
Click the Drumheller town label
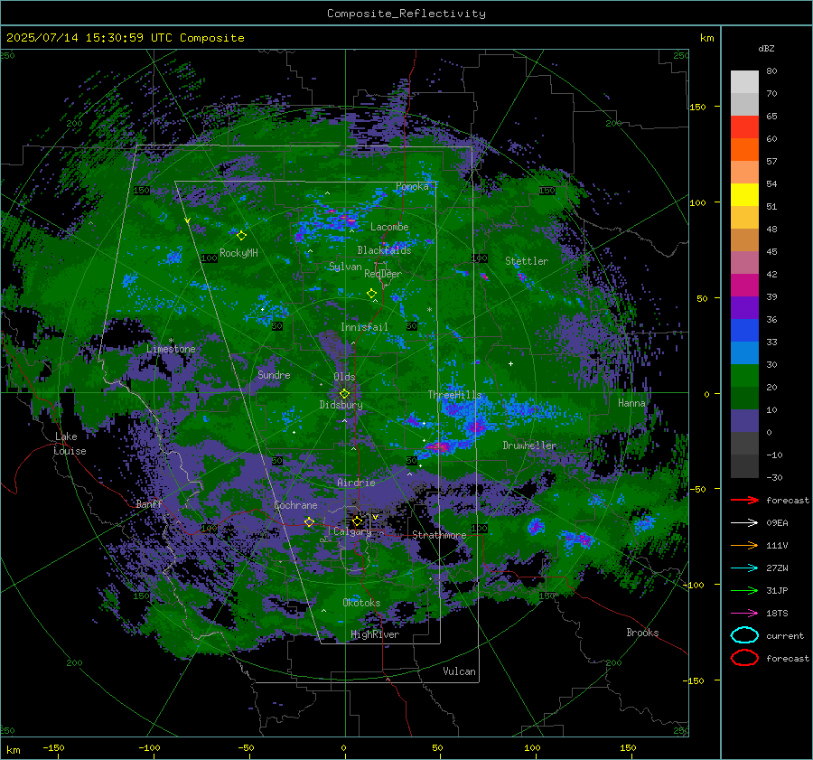(x=529, y=446)
